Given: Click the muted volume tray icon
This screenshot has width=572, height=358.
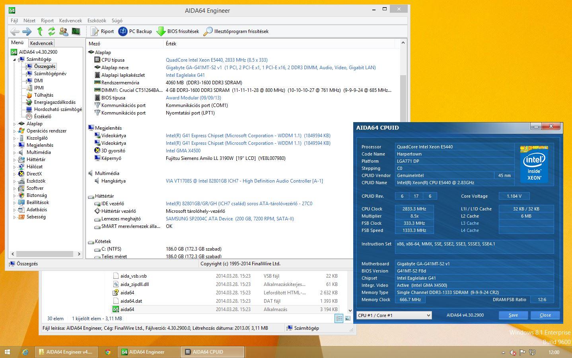Looking at the screenshot, I should (x=513, y=352).
